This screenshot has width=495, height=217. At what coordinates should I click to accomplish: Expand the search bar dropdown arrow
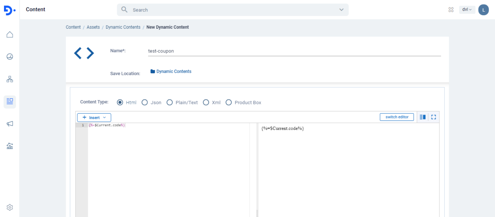click(341, 10)
